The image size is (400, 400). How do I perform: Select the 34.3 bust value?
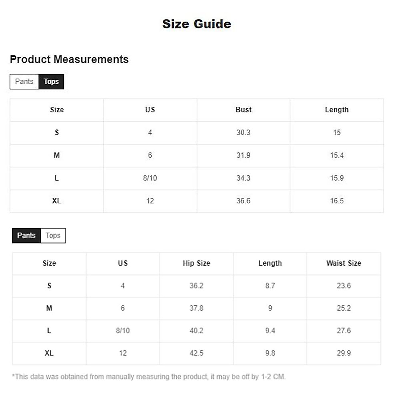click(243, 178)
